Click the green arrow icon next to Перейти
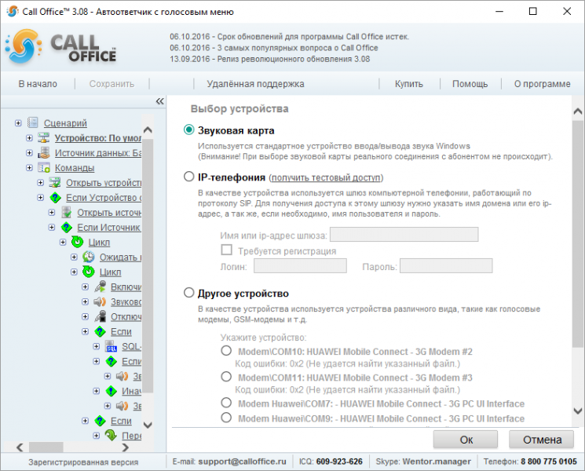 pos(111,435)
